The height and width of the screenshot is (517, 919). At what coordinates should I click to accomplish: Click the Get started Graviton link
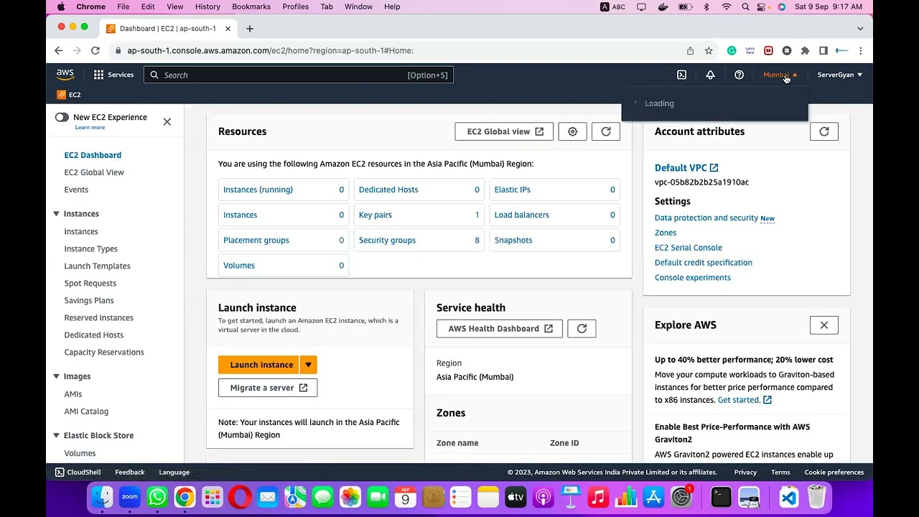point(745,400)
